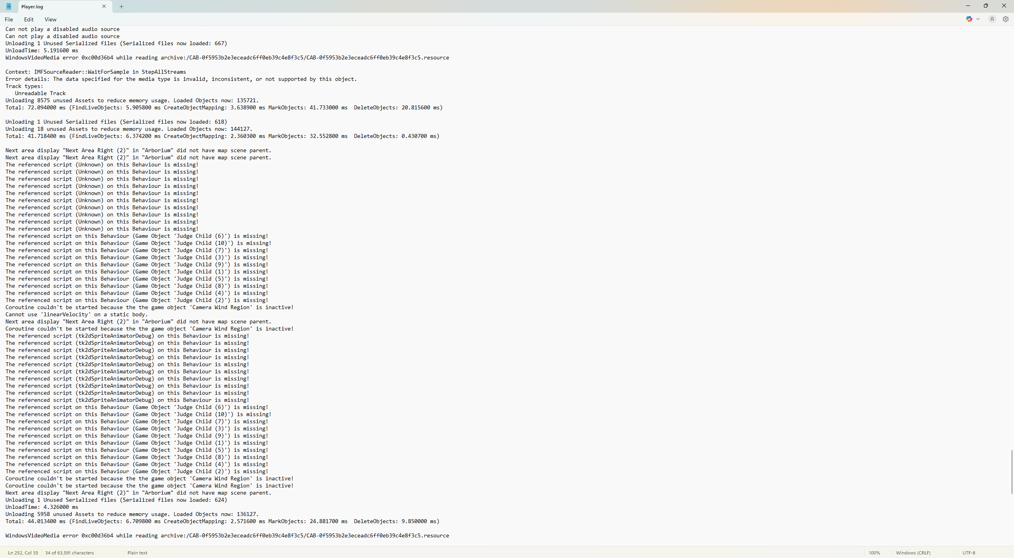Click the last WindowsVideoMedia error line
This screenshot has height=558, width=1014.
tap(227, 536)
